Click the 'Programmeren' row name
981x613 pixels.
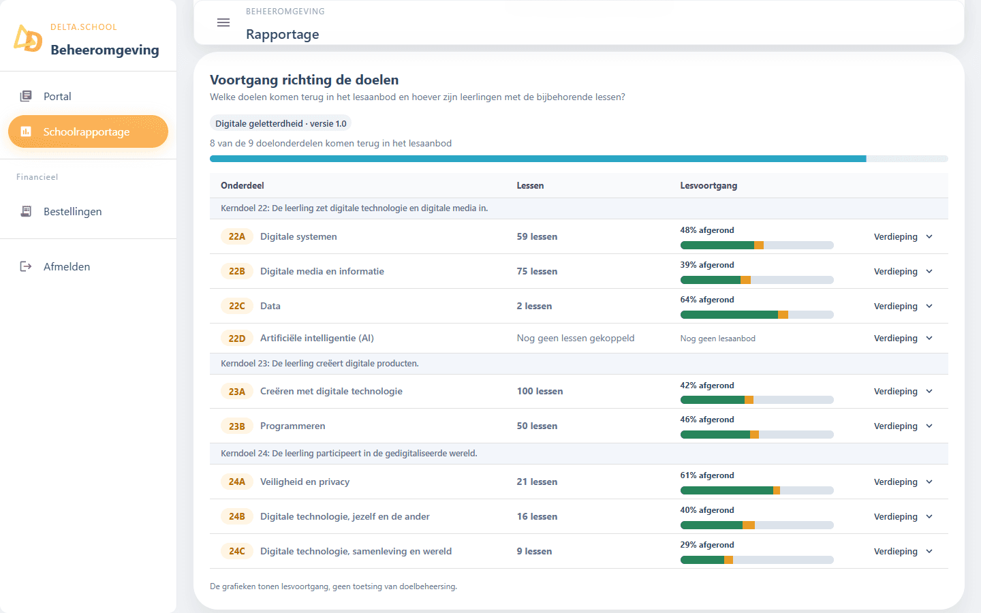click(293, 426)
